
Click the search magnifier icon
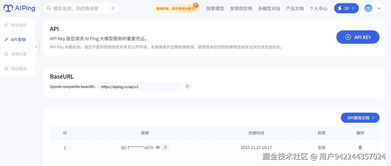tap(49, 9)
